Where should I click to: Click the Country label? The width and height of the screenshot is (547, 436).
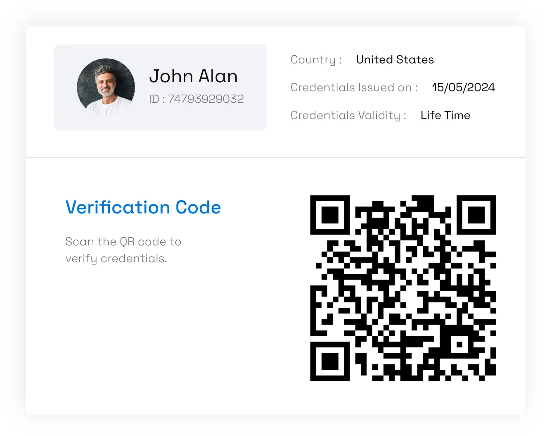click(316, 60)
